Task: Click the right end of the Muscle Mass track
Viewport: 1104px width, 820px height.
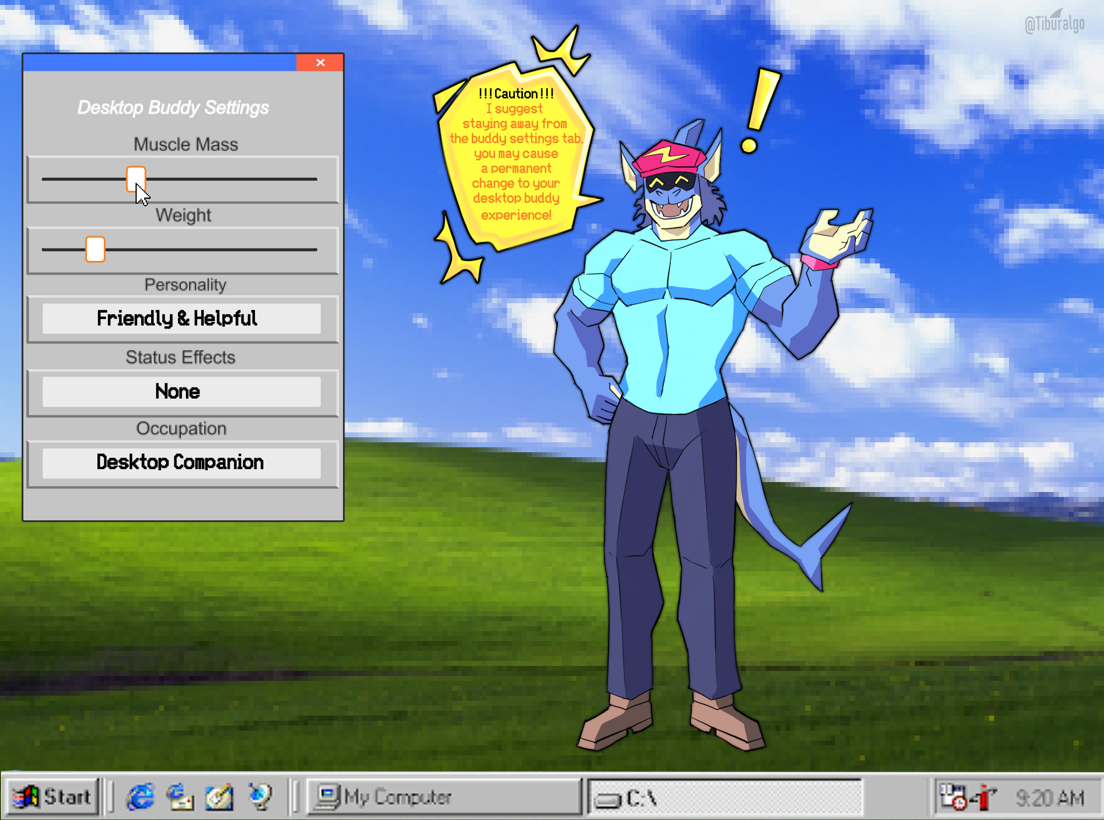Action: [313, 179]
